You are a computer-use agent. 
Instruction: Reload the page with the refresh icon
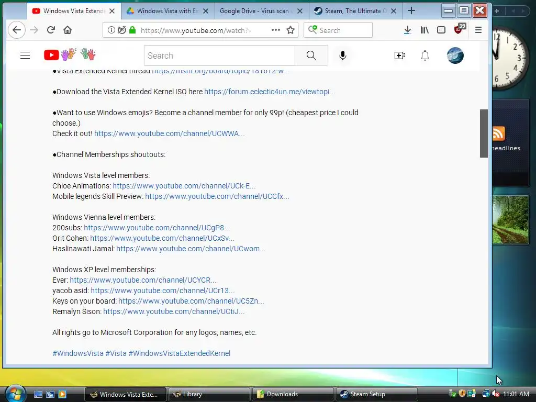pos(51,30)
